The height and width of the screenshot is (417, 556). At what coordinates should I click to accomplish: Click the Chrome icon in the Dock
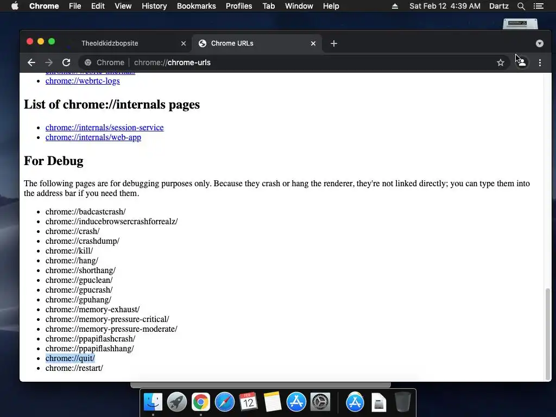tap(201, 402)
